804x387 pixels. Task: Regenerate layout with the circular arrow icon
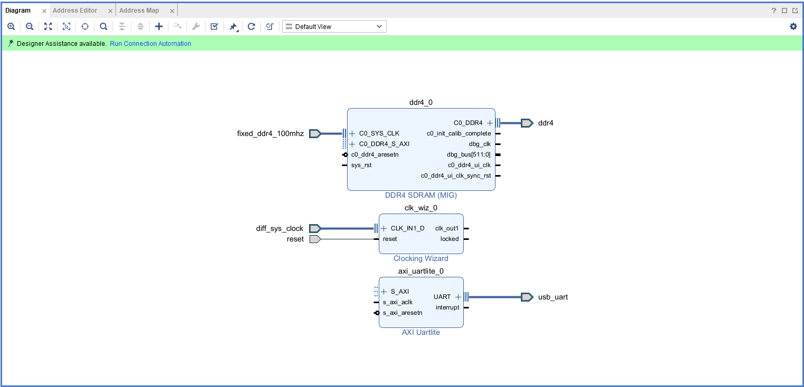pos(251,26)
